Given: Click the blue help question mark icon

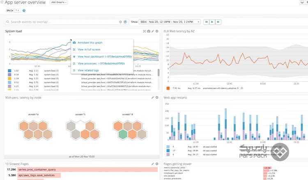Looking at the screenshot, I should 24,11.
